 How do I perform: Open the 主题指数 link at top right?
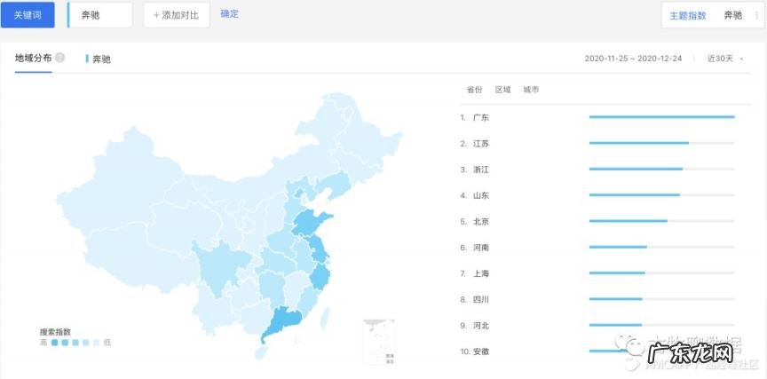pos(688,16)
